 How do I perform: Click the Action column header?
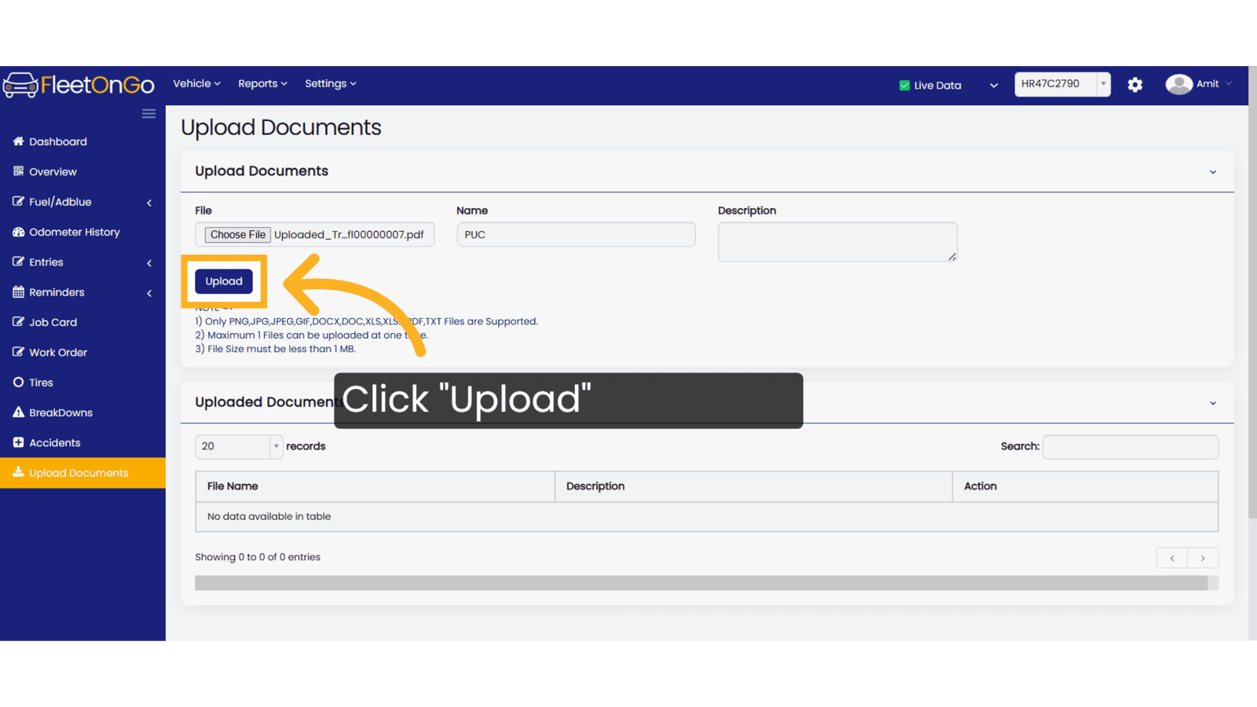pos(1085,486)
